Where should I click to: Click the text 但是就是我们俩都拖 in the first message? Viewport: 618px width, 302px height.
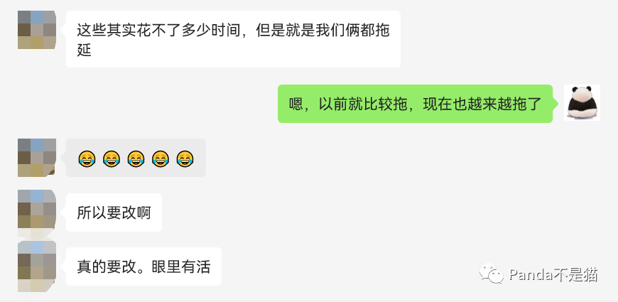pos(322,30)
